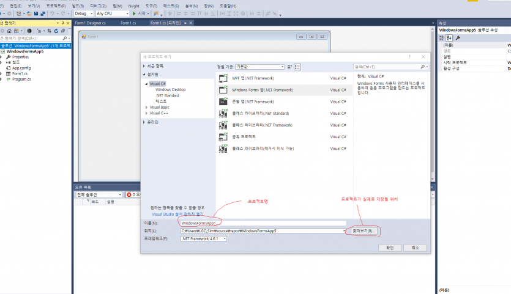The image size is (511, 294).
Task: Click the OK (확인) button in dialog
Action: (390, 248)
